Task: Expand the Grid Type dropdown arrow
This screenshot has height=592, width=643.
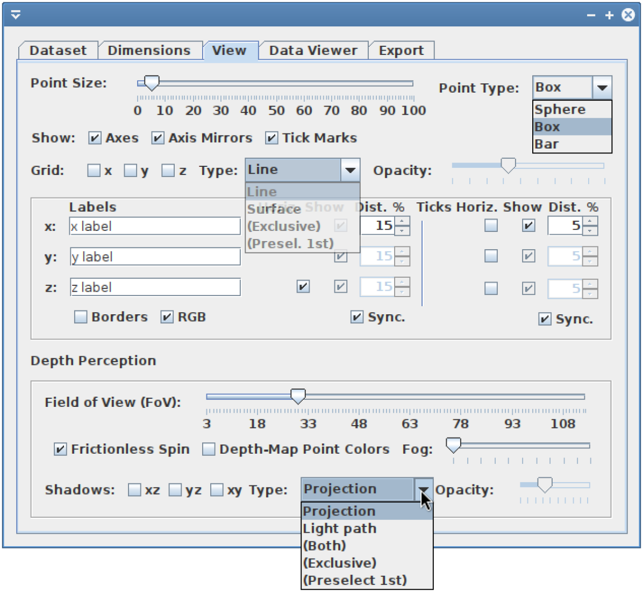Action: [350, 170]
